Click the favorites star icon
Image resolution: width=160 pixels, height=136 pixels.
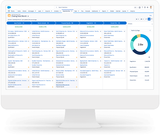[x=135, y=7]
